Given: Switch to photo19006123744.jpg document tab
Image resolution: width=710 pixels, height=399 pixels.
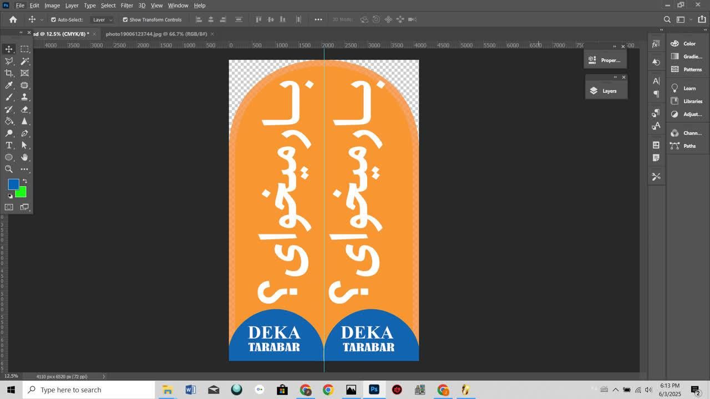Looking at the screenshot, I should 156,34.
